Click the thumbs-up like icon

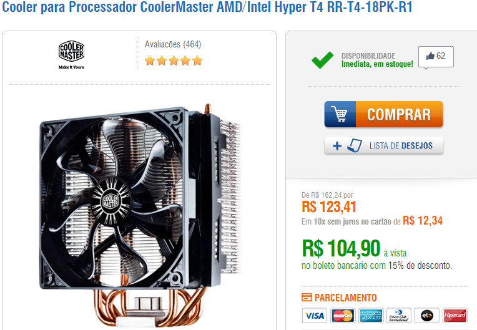(430, 56)
